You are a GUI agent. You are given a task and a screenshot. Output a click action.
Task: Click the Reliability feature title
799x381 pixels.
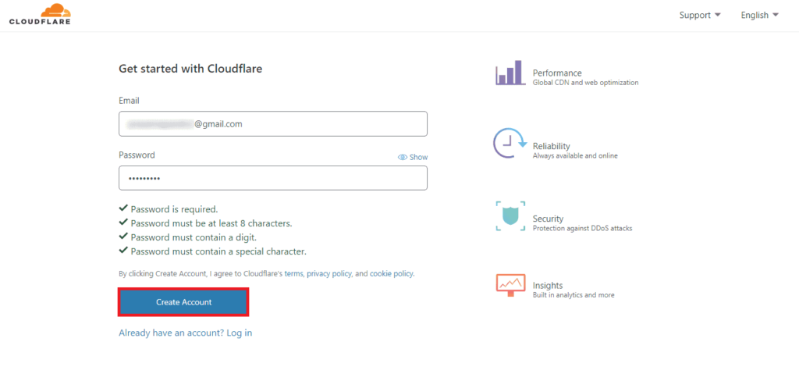pyautogui.click(x=552, y=146)
